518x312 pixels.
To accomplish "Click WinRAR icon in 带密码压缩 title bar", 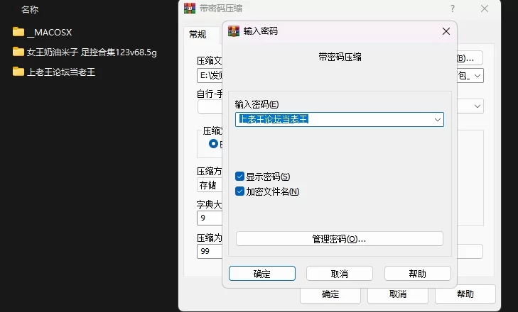I will [190, 9].
